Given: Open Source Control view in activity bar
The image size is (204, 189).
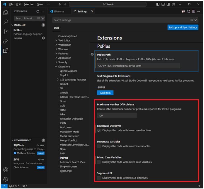Looking at the screenshot, I should coord(5,32).
